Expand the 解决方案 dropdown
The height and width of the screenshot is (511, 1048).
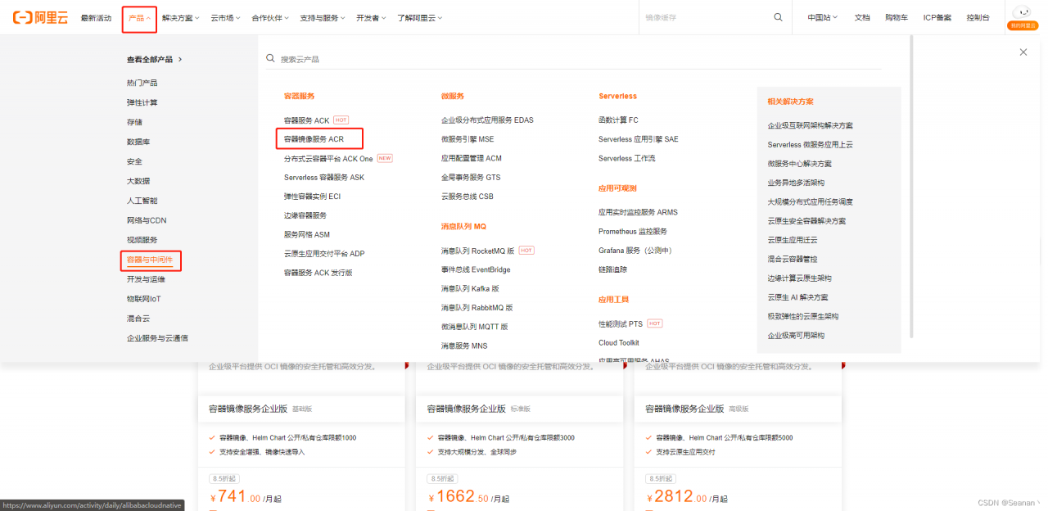pos(181,18)
